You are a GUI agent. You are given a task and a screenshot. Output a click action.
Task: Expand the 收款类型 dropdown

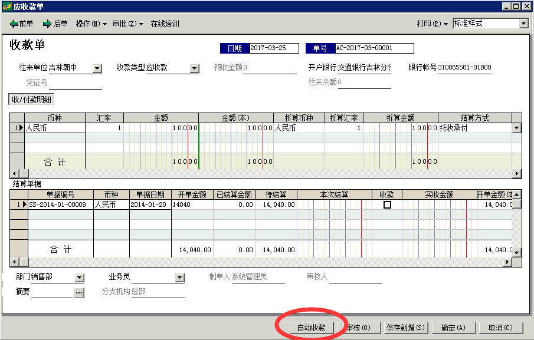pos(195,68)
